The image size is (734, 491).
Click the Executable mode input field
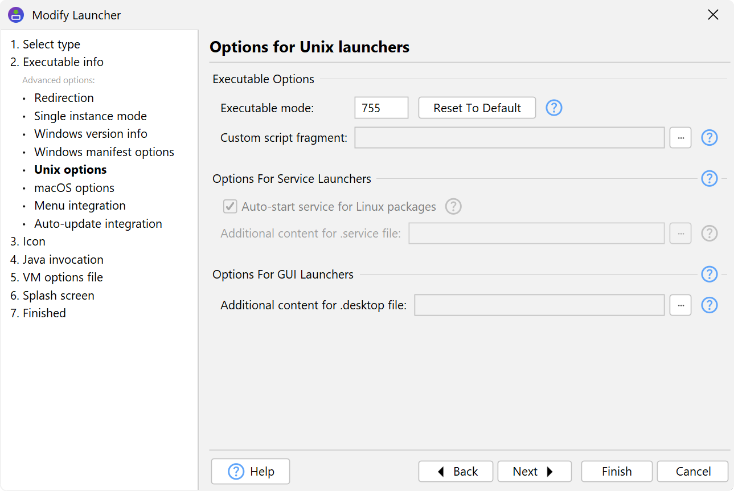pyautogui.click(x=381, y=108)
